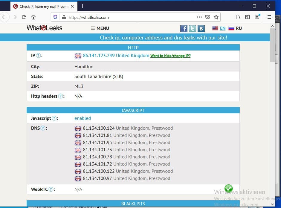Close the Check IP tab
This screenshot has height=208, width=281.
click(72, 6)
